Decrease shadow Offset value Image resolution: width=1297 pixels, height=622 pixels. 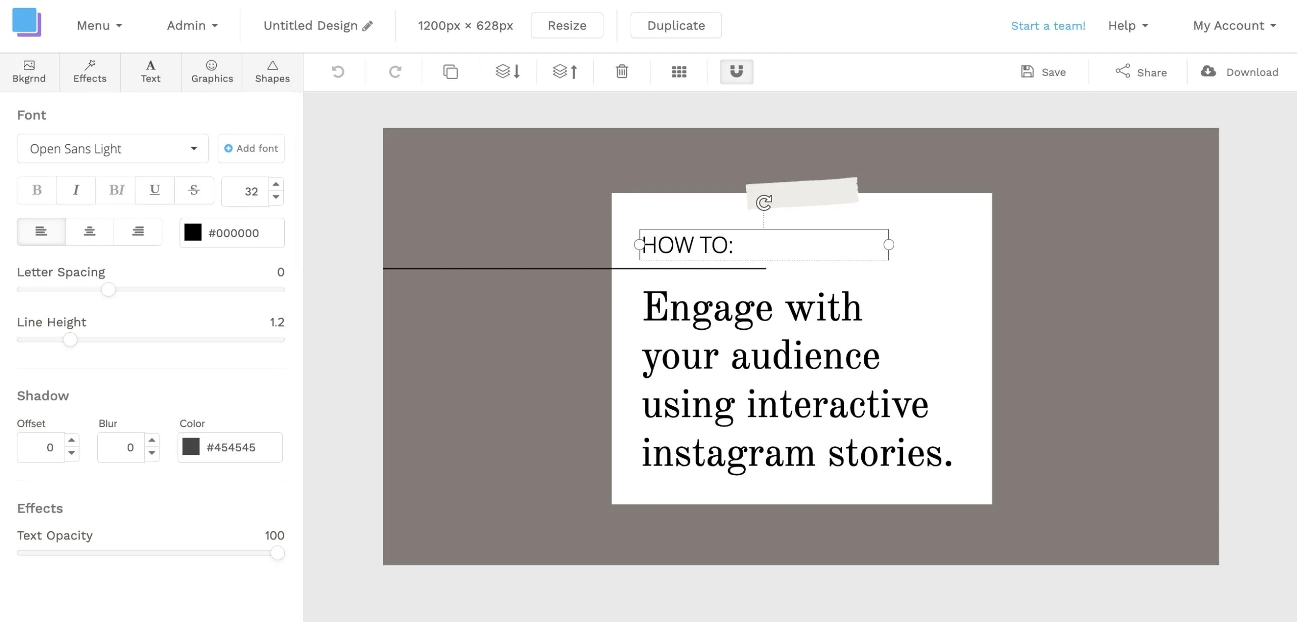click(x=71, y=453)
